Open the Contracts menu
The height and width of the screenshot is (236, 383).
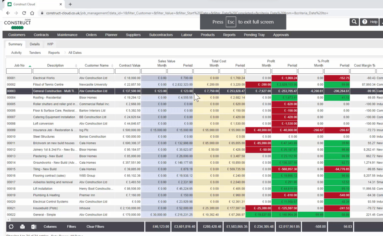click(41, 35)
